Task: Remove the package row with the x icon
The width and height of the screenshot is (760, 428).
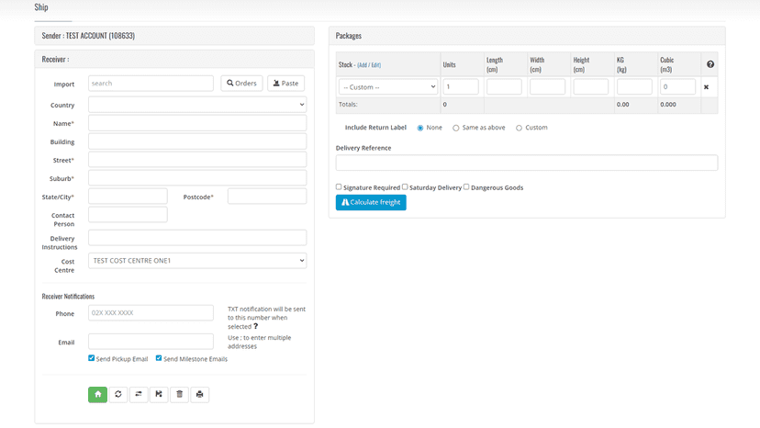Action: coord(706,87)
